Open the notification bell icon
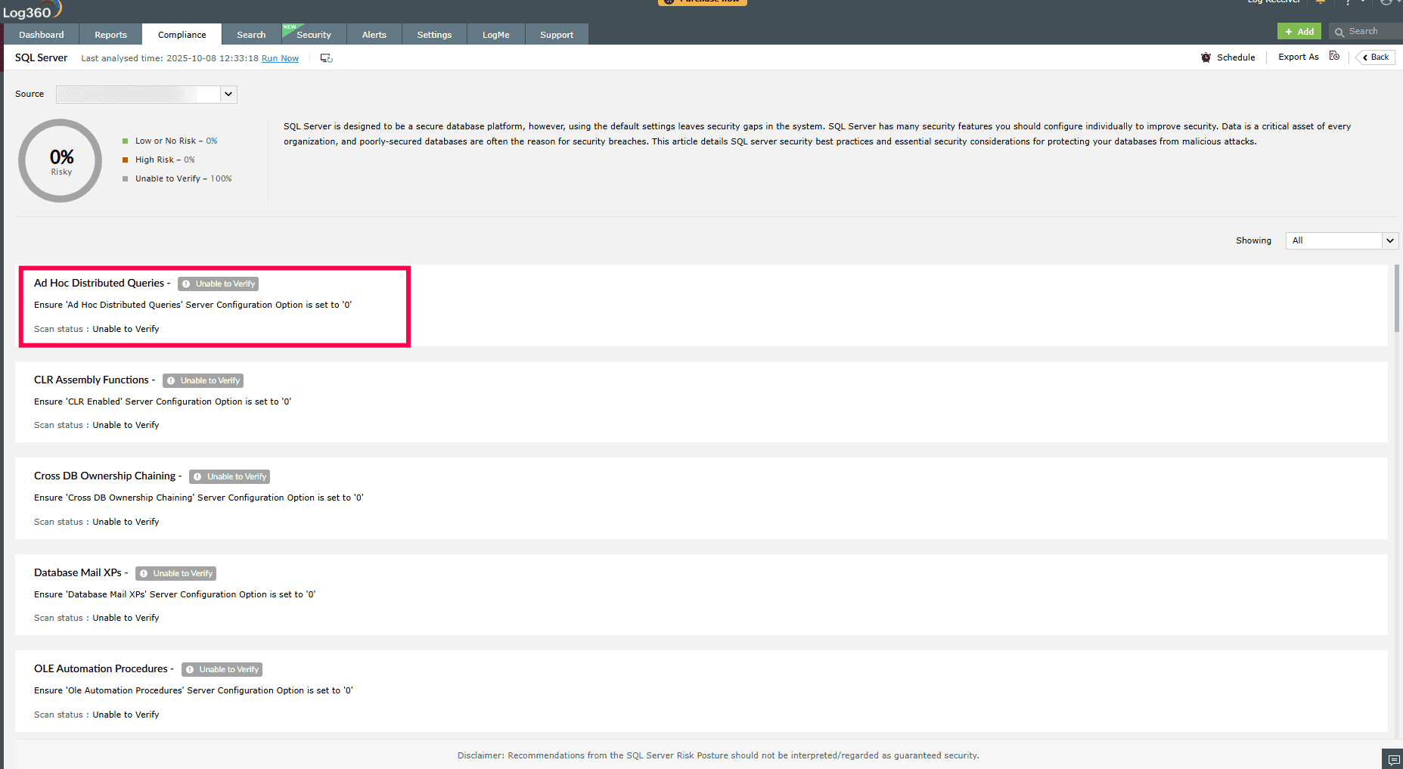 (x=1321, y=3)
